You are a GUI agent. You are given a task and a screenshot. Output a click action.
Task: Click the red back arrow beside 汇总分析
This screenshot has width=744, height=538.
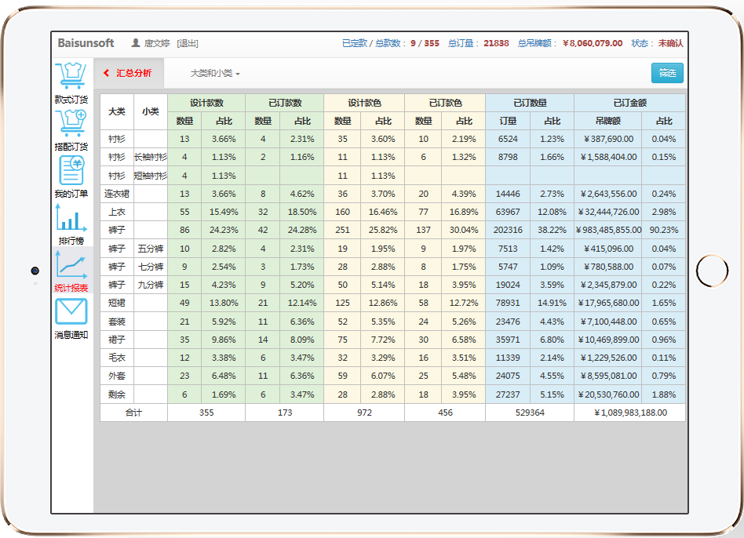[x=106, y=73]
